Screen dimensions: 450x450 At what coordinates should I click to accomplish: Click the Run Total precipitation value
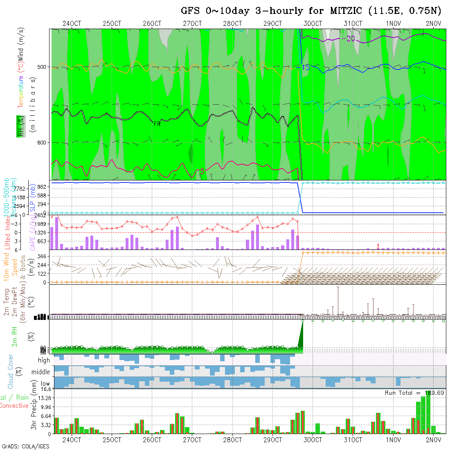point(414,393)
